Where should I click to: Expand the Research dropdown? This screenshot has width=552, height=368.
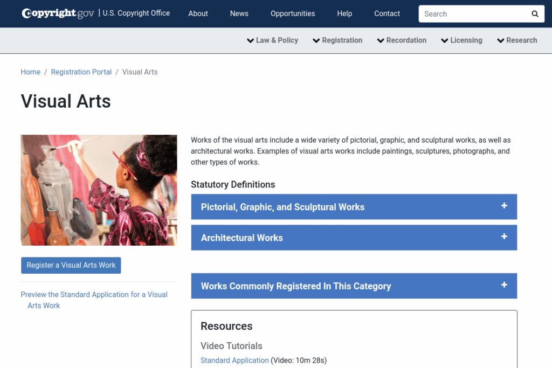(517, 40)
